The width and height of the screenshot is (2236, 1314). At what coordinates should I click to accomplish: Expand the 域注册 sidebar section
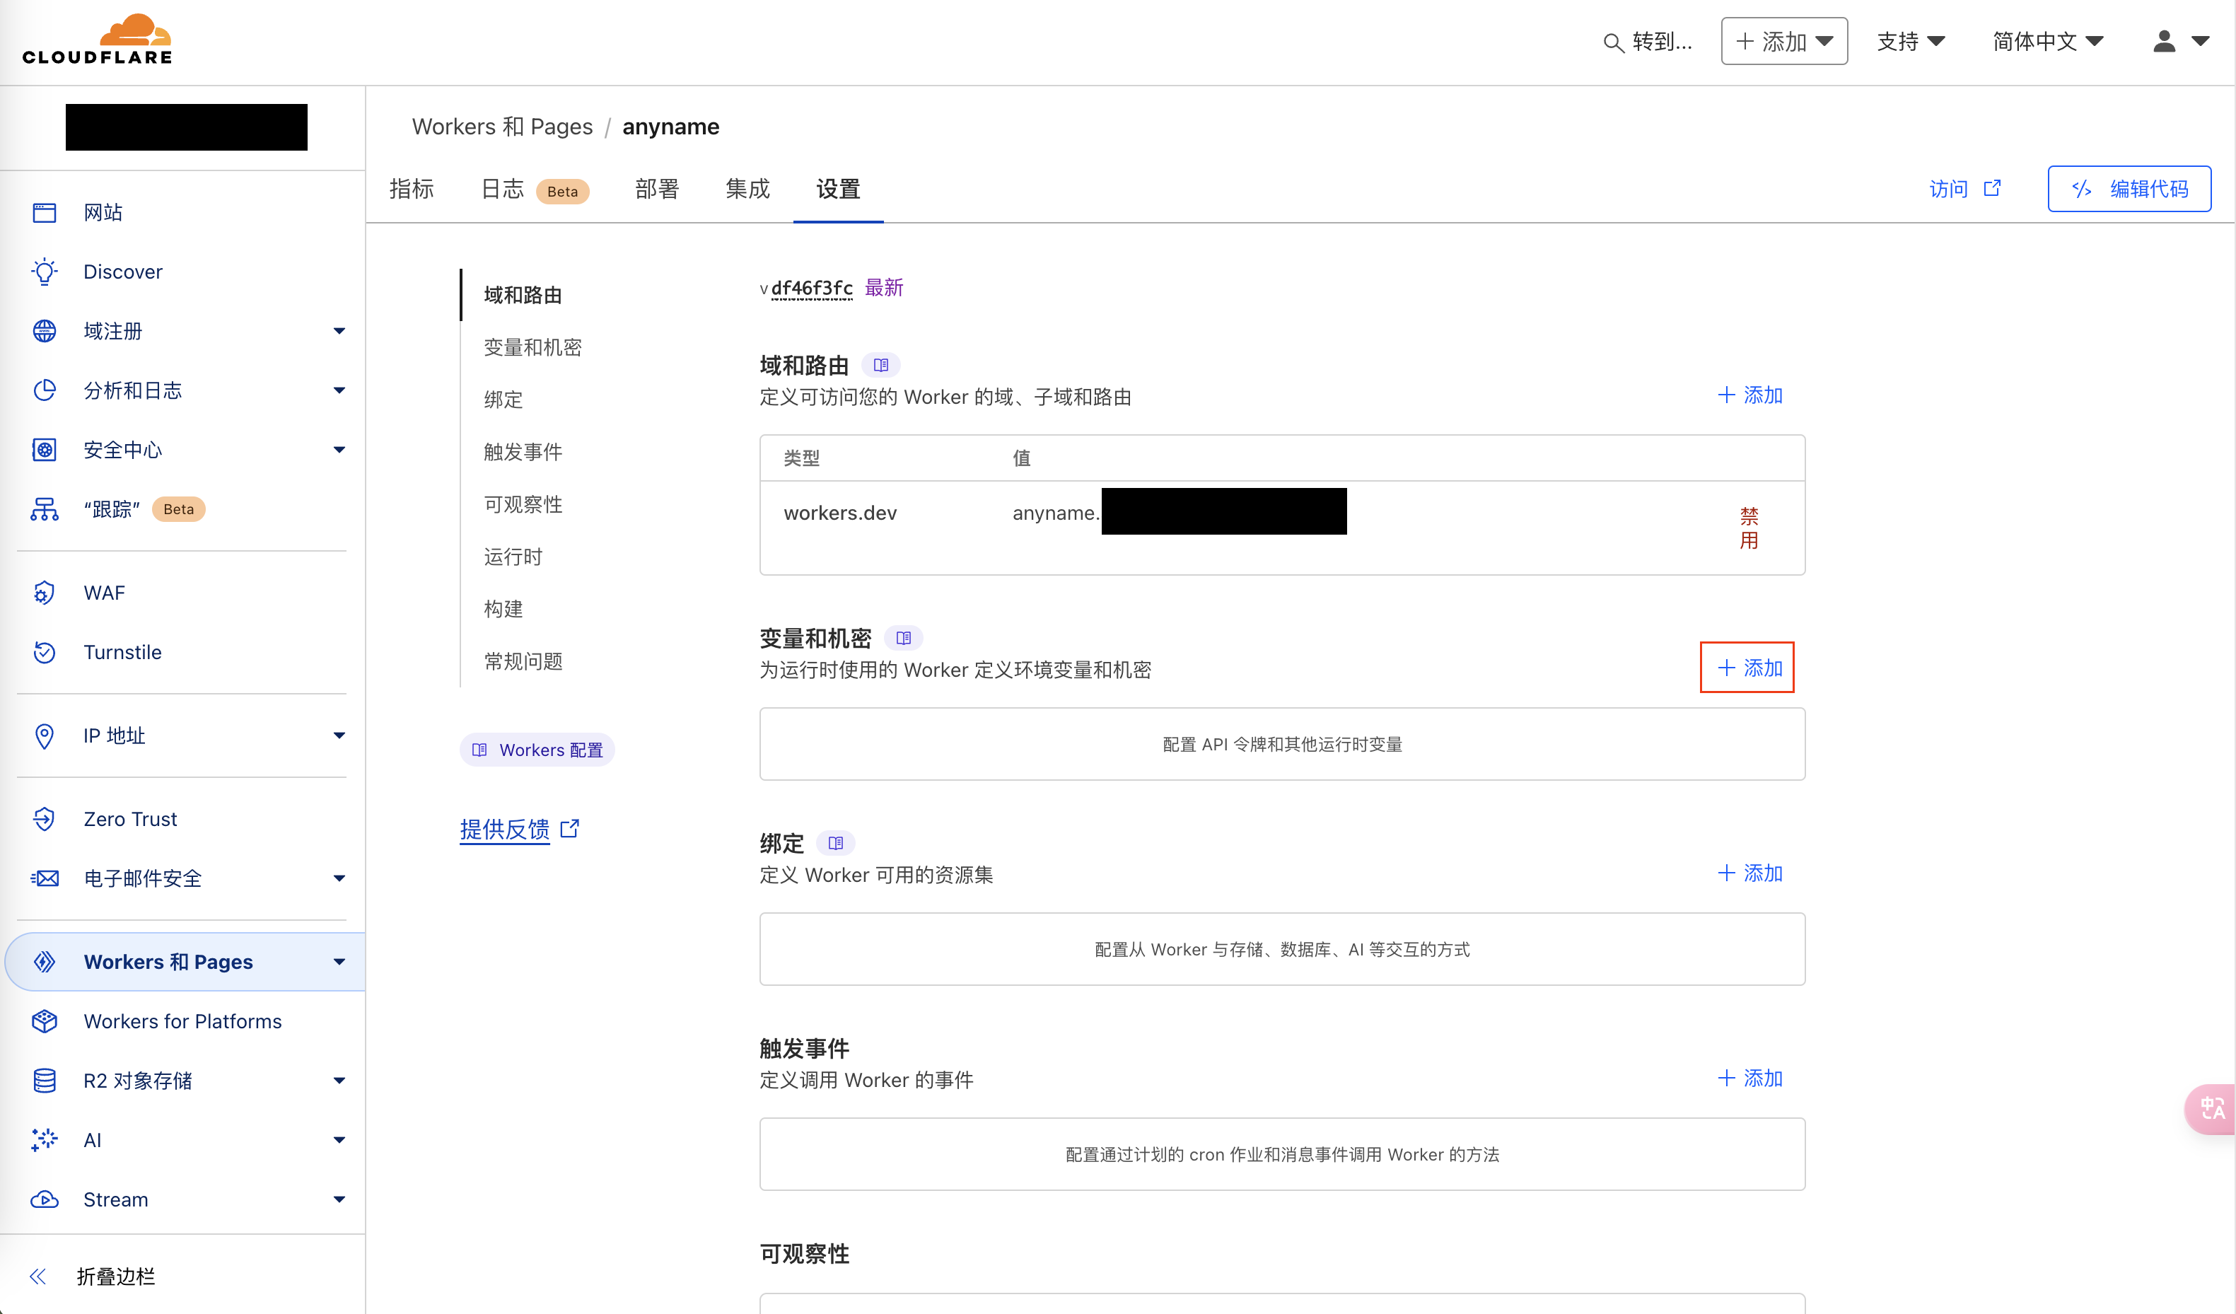click(x=338, y=331)
